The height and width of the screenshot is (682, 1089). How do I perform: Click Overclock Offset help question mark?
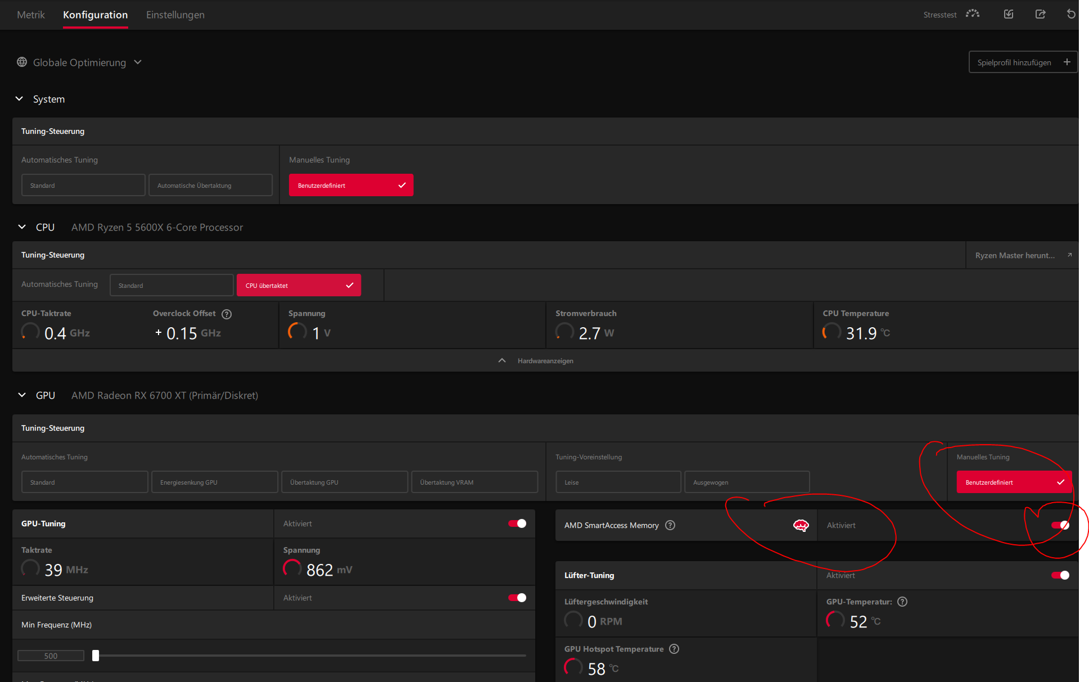point(227,314)
